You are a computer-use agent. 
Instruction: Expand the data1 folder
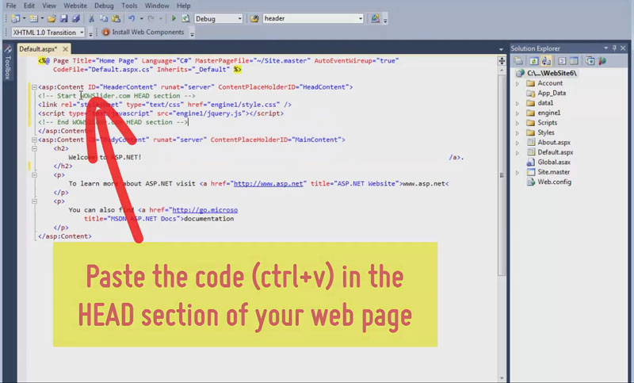click(x=518, y=104)
